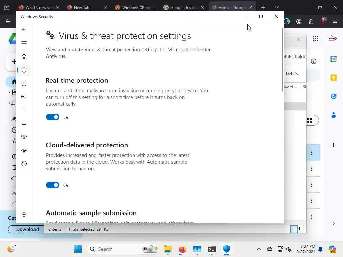Click taskbar Search box
The width and height of the screenshot is (343, 257).
click(123, 249)
